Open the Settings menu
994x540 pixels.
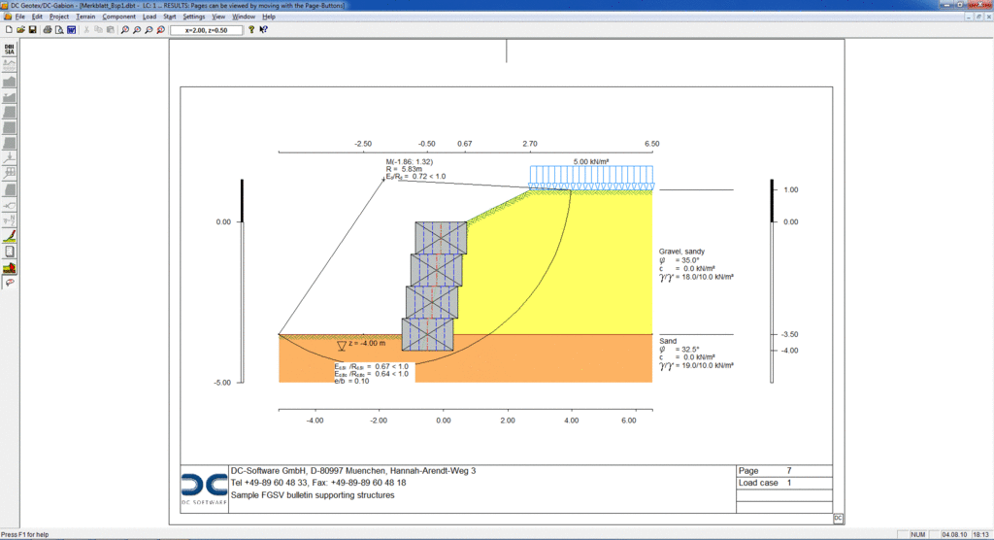pos(194,17)
